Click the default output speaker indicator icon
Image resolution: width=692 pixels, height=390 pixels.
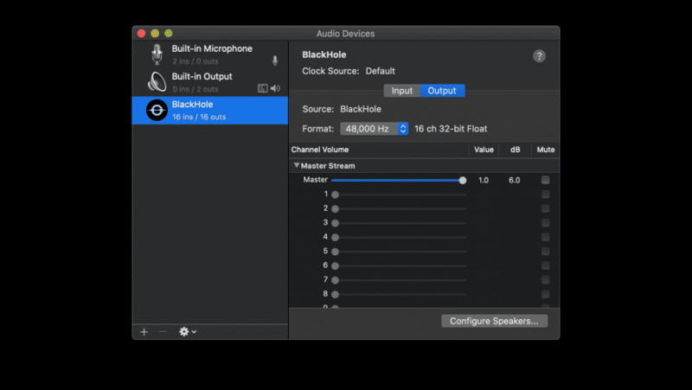(x=275, y=88)
